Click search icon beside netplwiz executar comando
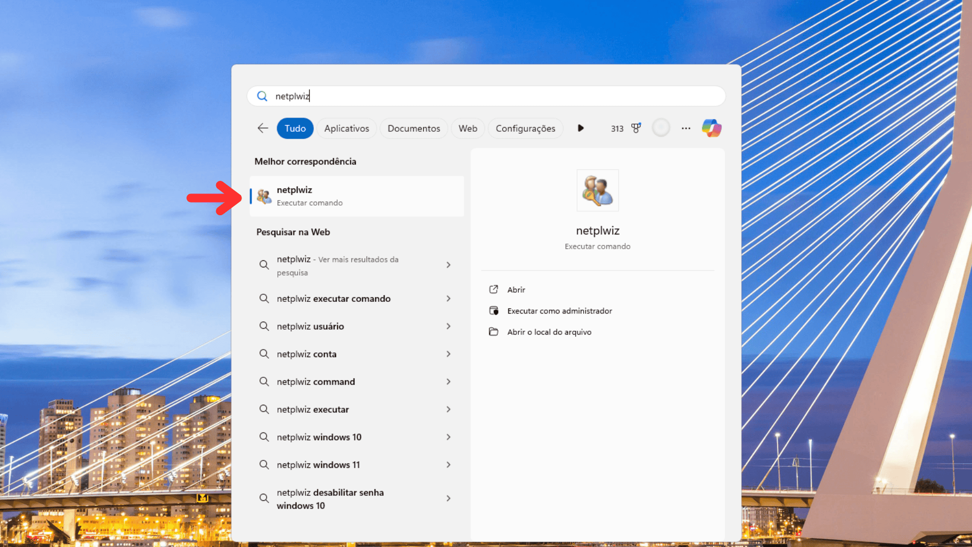The image size is (972, 547). (x=264, y=299)
